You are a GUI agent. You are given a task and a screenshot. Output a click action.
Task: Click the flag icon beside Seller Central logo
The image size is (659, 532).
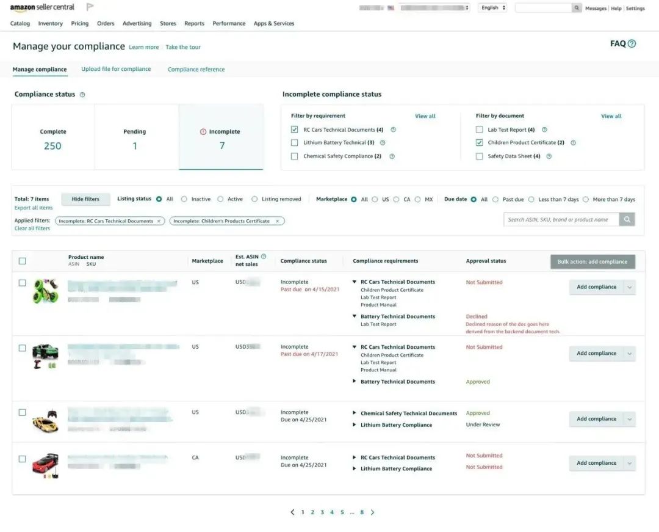point(90,7)
